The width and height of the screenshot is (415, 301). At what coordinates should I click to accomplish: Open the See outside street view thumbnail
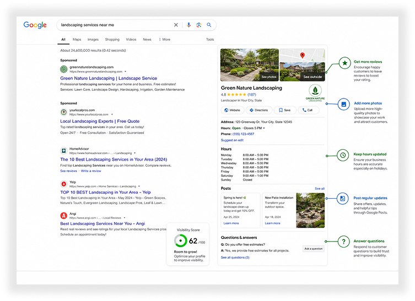[302, 72]
